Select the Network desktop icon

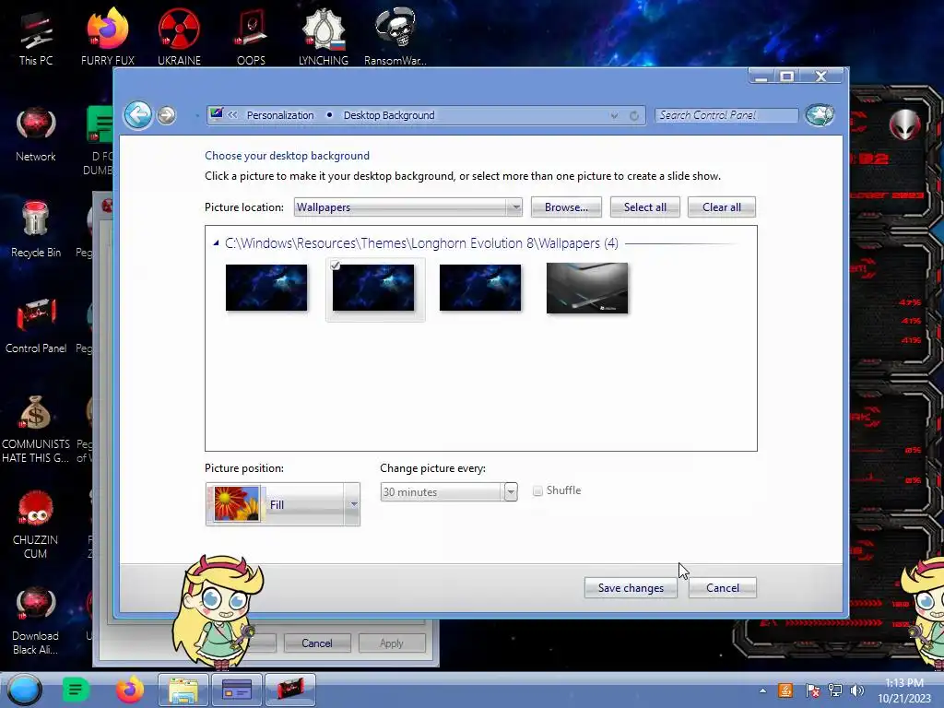[x=36, y=135]
